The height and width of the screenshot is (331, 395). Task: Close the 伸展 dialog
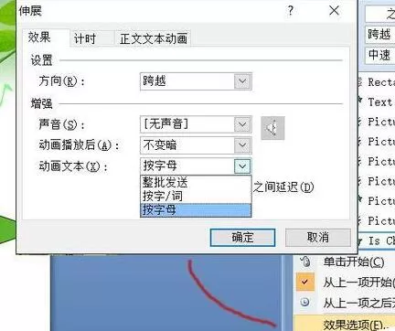pyautogui.click(x=335, y=11)
